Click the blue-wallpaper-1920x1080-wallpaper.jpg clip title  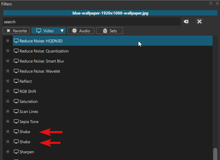point(110,13)
